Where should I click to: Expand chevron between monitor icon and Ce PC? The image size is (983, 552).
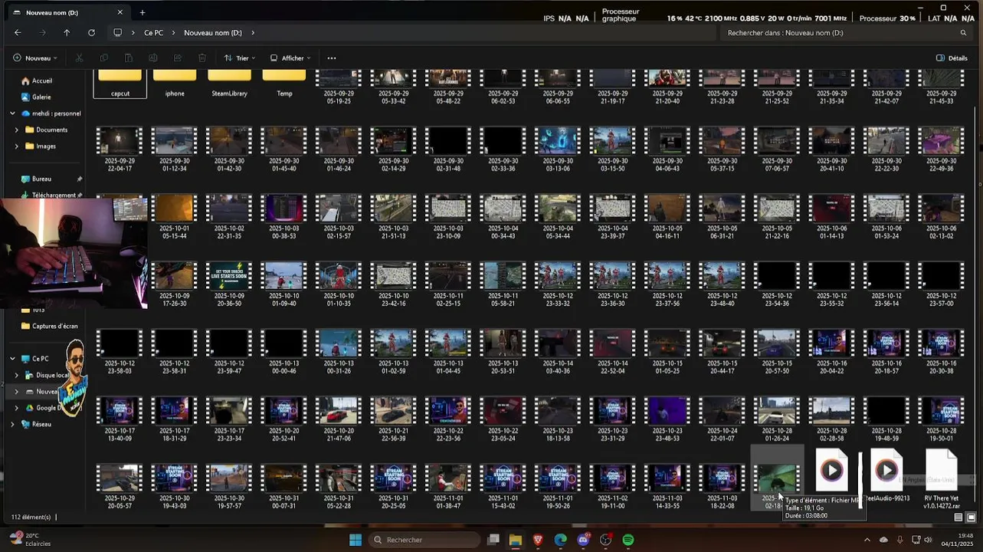pyautogui.click(x=133, y=33)
